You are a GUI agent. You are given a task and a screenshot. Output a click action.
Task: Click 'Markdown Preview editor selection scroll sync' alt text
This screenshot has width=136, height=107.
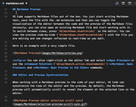pyautogui.click(x=48, y=100)
